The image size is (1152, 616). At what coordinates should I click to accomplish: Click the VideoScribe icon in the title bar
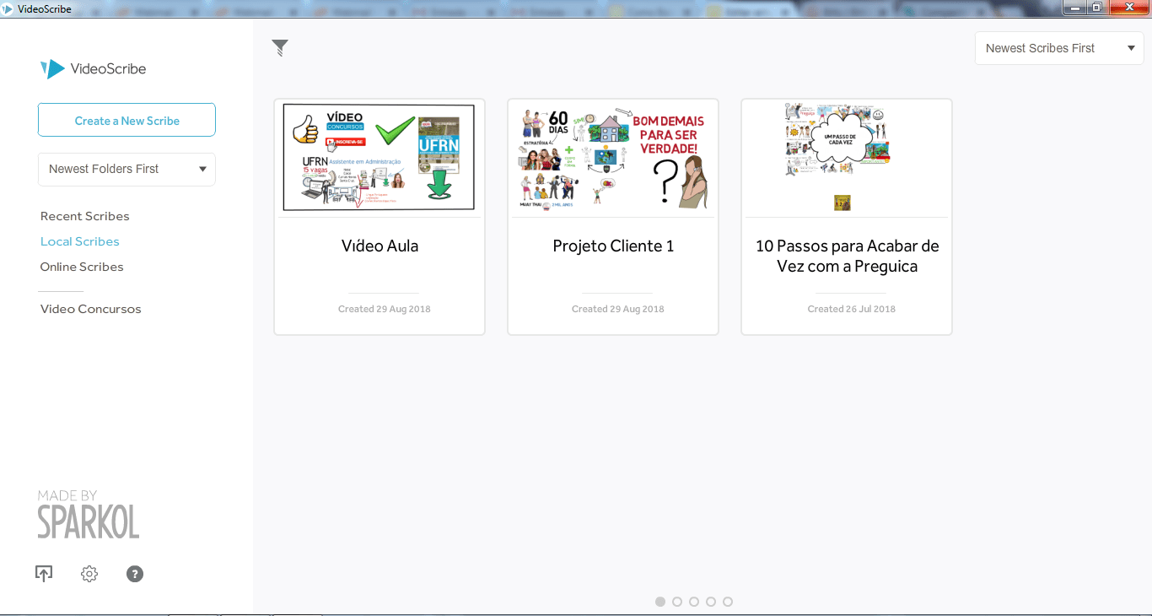pos(8,8)
